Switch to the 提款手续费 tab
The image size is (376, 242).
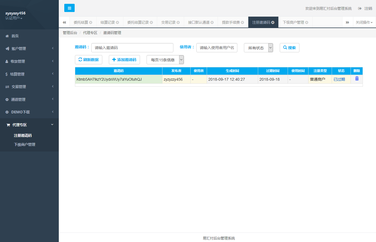231,22
